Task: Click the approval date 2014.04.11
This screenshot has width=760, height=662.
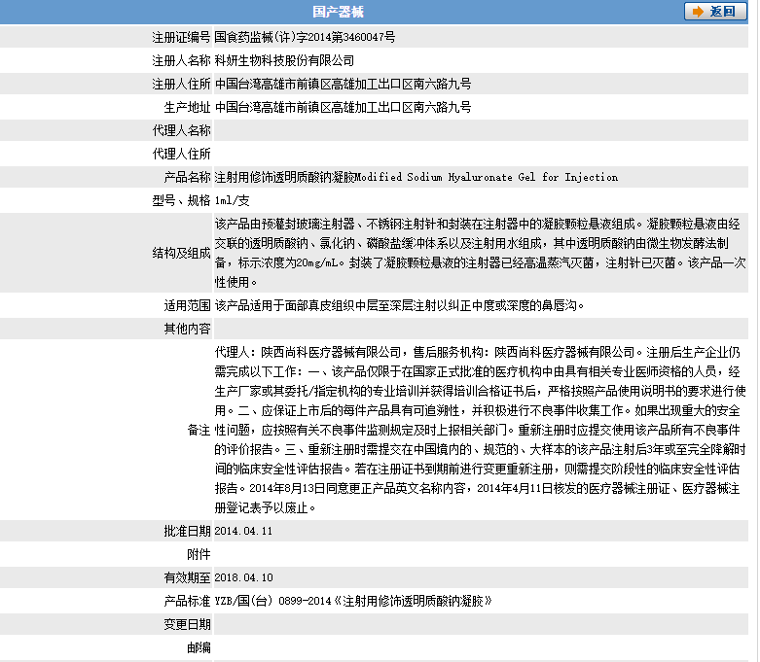Action: coord(243,532)
